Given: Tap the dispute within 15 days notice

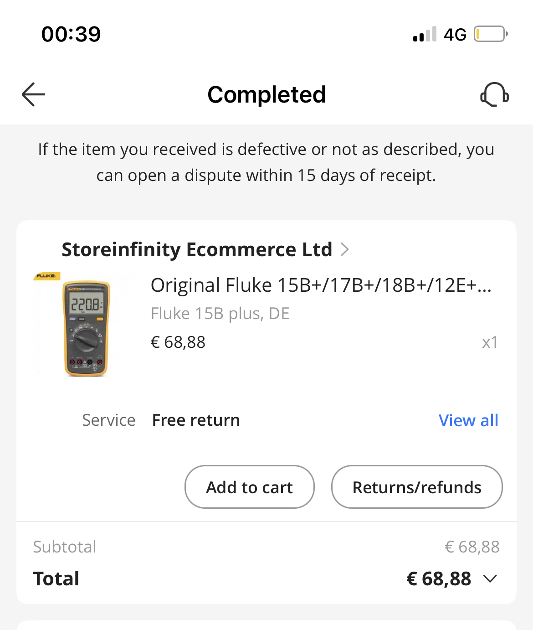Looking at the screenshot, I should [266, 162].
